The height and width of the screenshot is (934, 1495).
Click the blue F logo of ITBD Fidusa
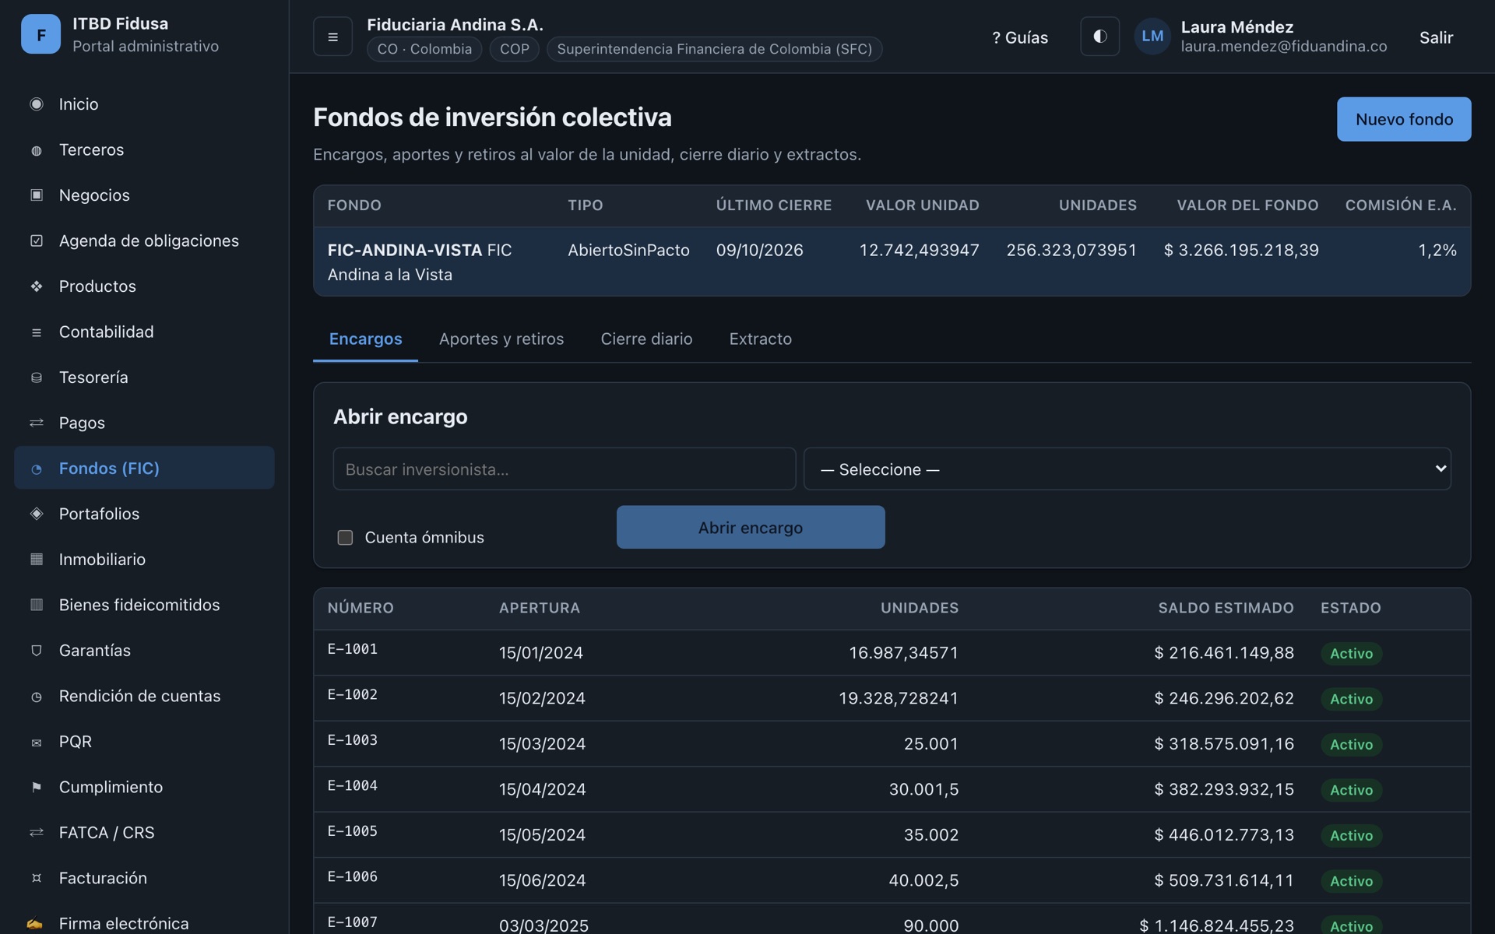[40, 34]
